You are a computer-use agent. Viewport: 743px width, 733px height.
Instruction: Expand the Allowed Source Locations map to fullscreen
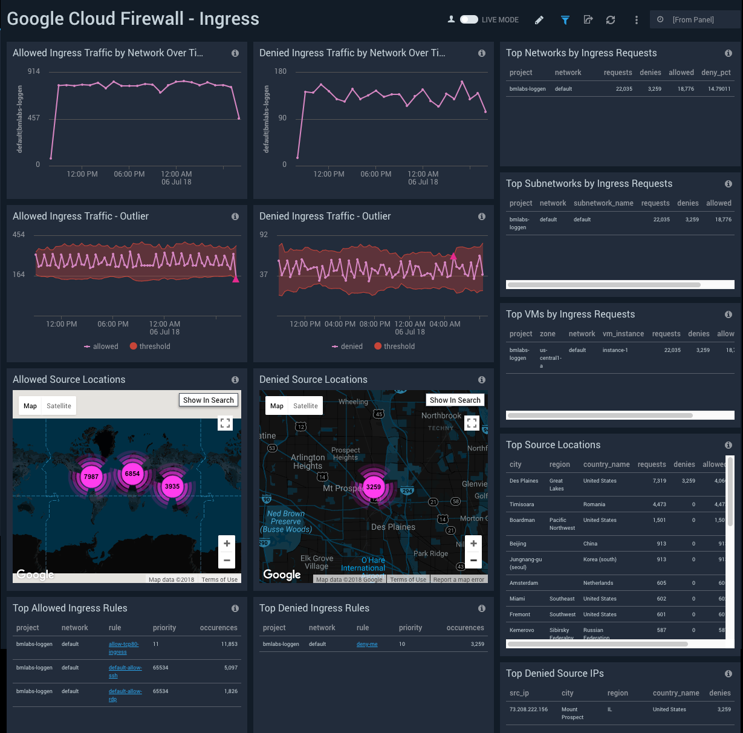pos(225,423)
